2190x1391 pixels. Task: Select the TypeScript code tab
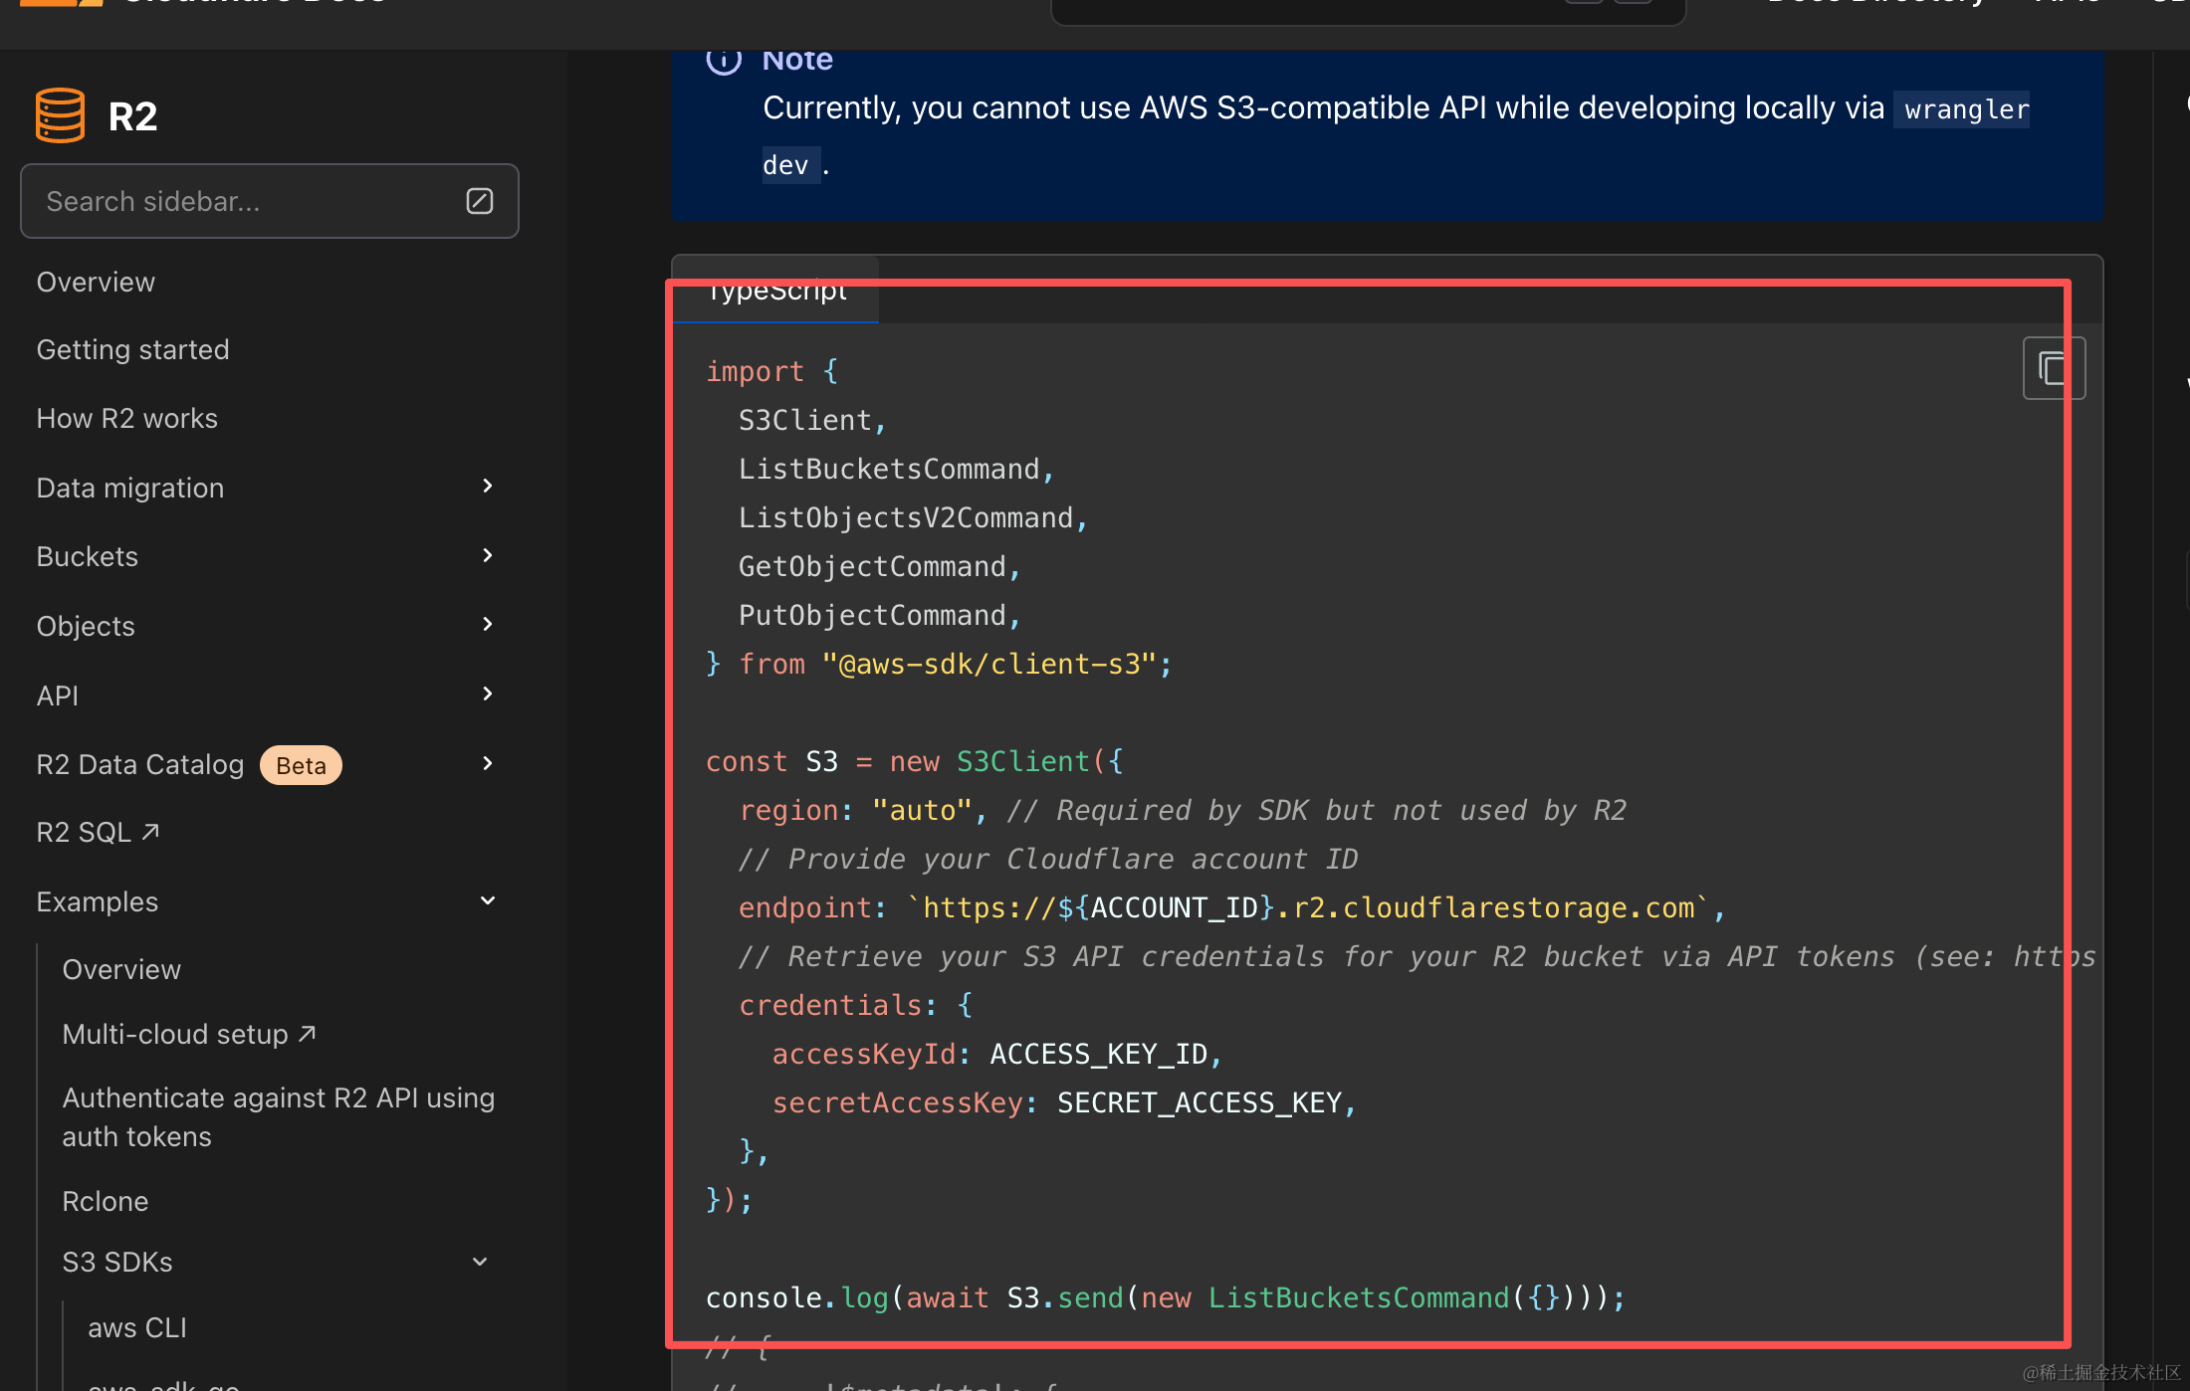[776, 293]
